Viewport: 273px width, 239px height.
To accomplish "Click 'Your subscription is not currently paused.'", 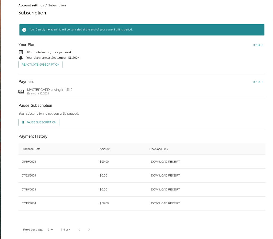I will pyautogui.click(x=49, y=114).
